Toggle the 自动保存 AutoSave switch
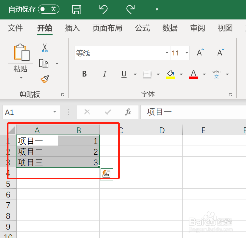The width and height of the screenshot is (246, 238). pos(49,9)
